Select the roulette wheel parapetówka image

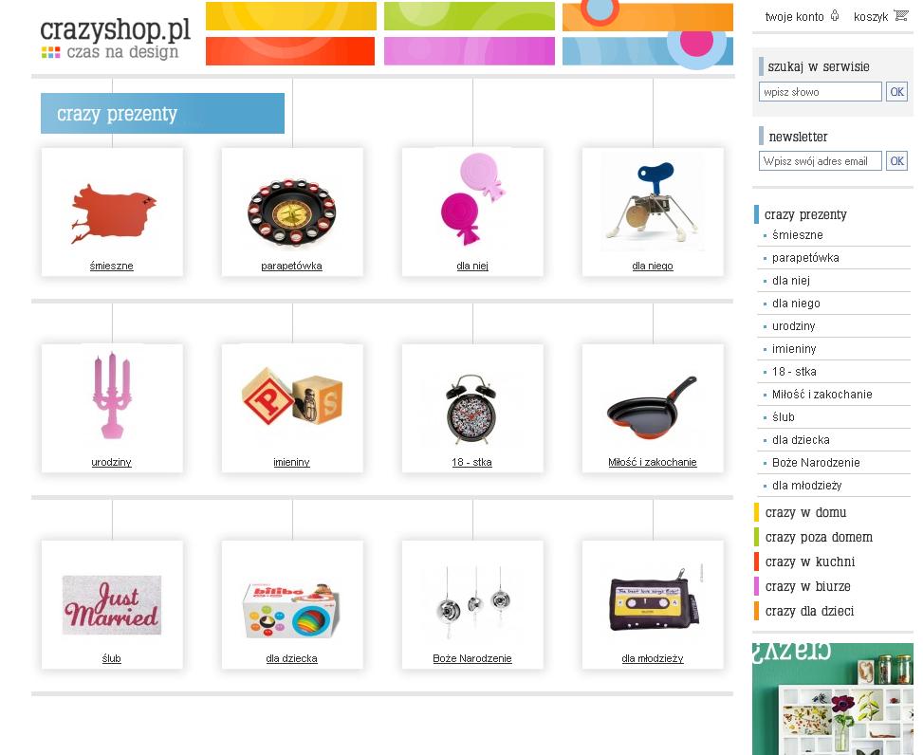292,212
